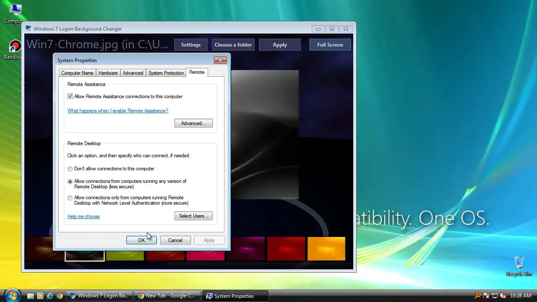The width and height of the screenshot is (537, 302).
Task: Select Allow connections from any Remote Desktop version
Action: 70,182
